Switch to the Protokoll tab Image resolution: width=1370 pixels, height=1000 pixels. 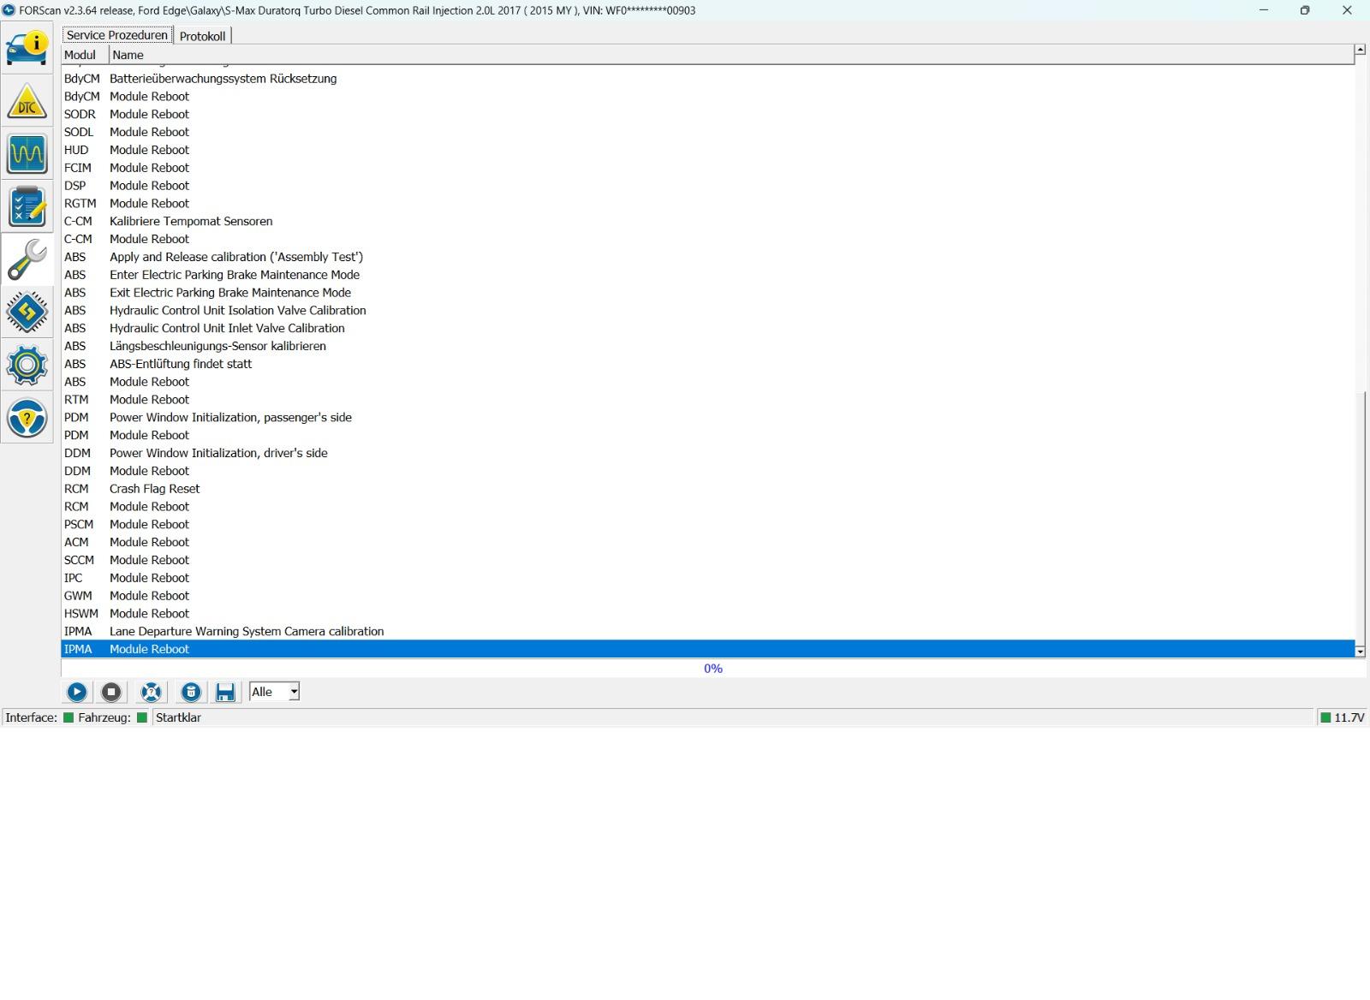point(203,36)
